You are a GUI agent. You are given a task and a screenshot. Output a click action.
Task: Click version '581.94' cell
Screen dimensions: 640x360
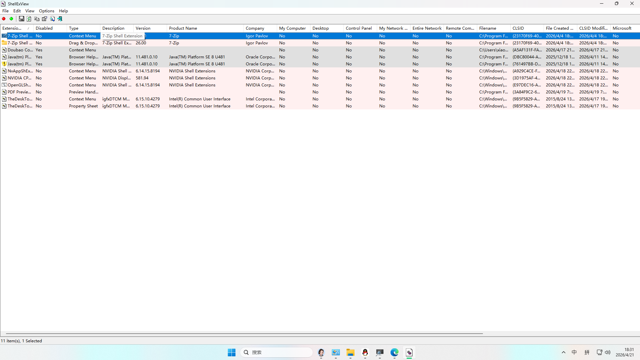coord(142,78)
